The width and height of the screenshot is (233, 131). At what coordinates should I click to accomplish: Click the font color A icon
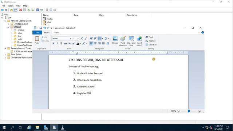[x=78, y=44]
